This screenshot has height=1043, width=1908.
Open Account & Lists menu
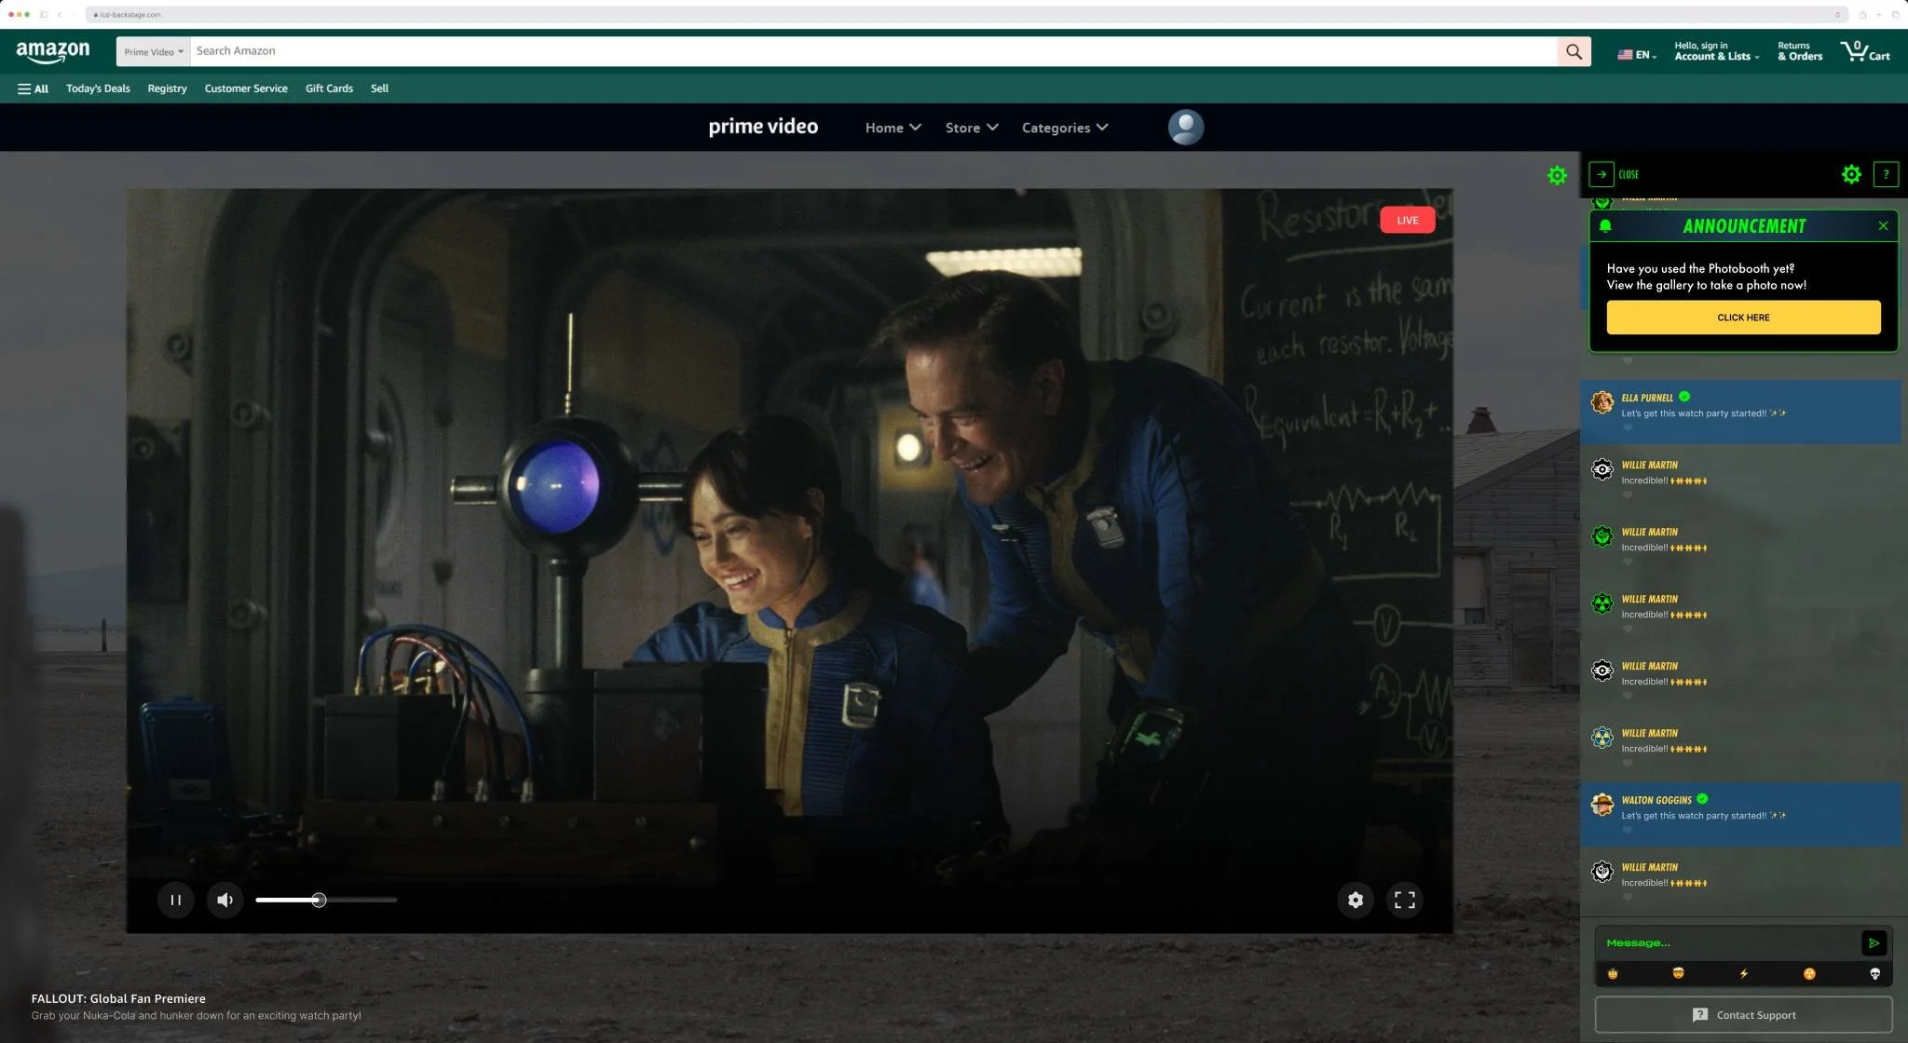1716,51
